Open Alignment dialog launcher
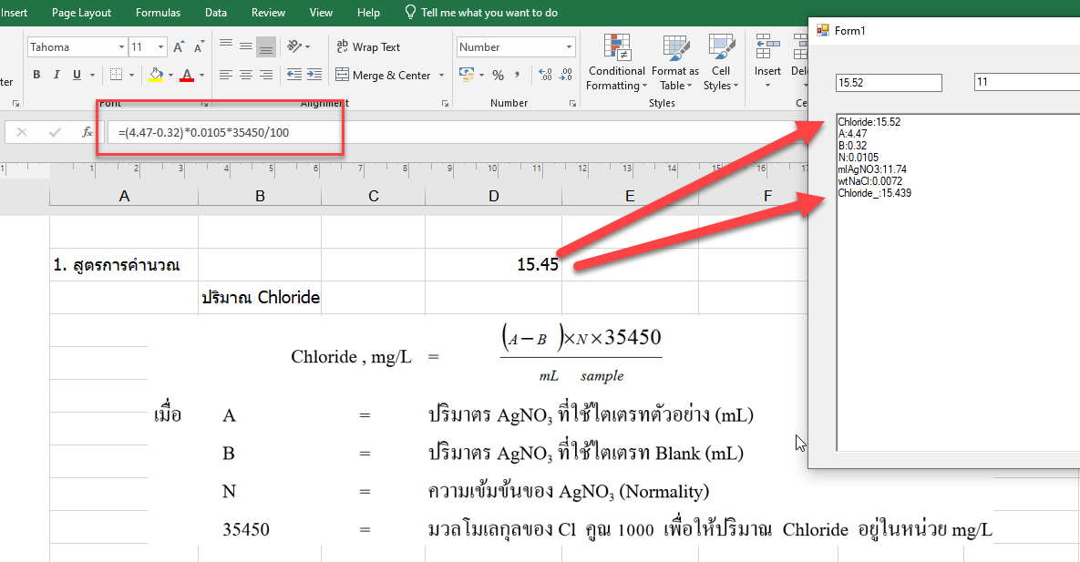 coord(445,103)
